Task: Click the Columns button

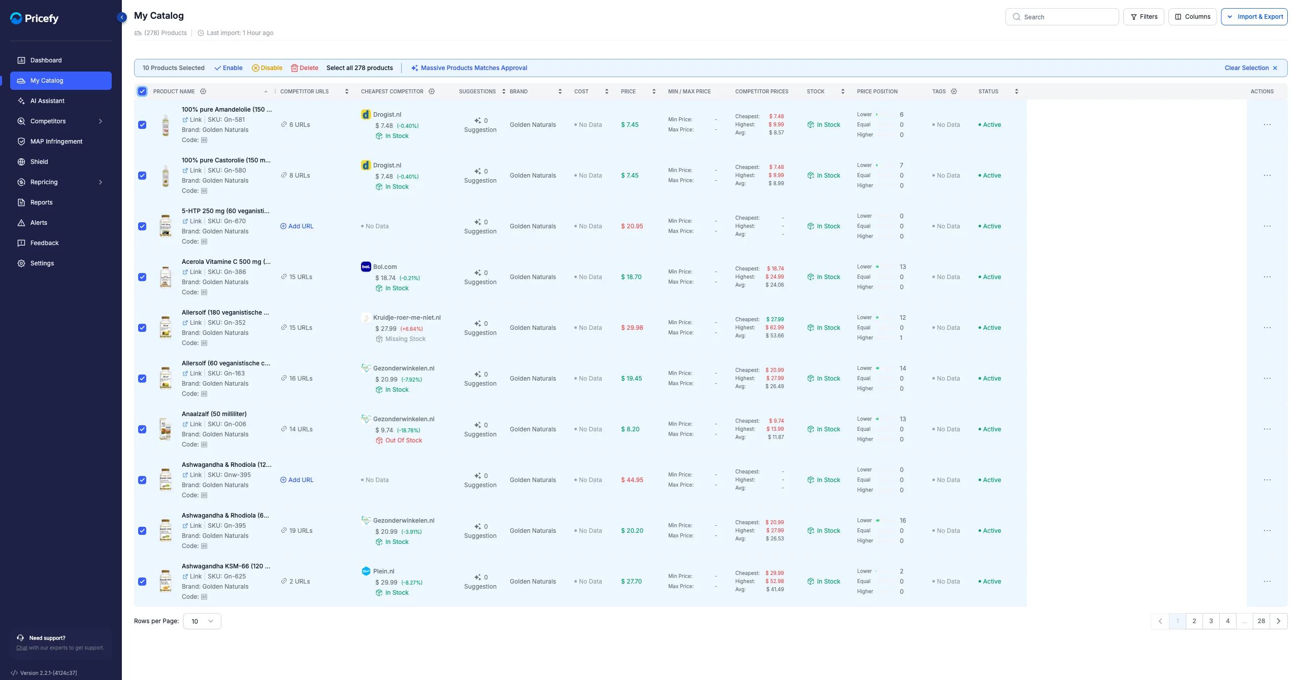Action: click(1192, 17)
